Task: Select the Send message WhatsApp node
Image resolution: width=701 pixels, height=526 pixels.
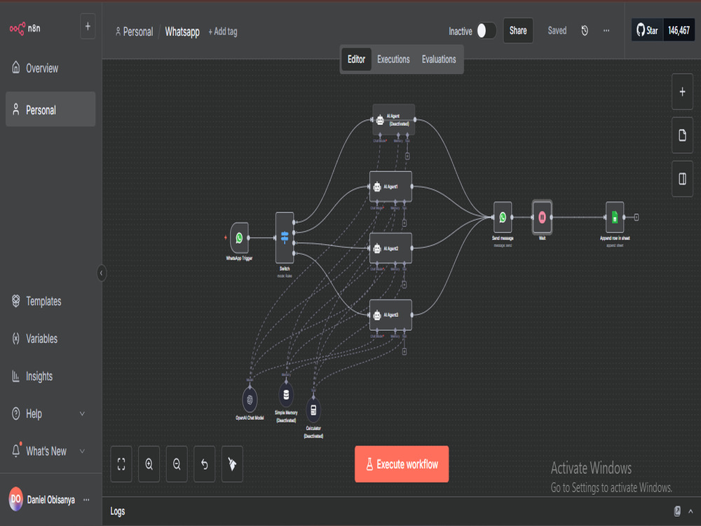Action: tap(503, 217)
